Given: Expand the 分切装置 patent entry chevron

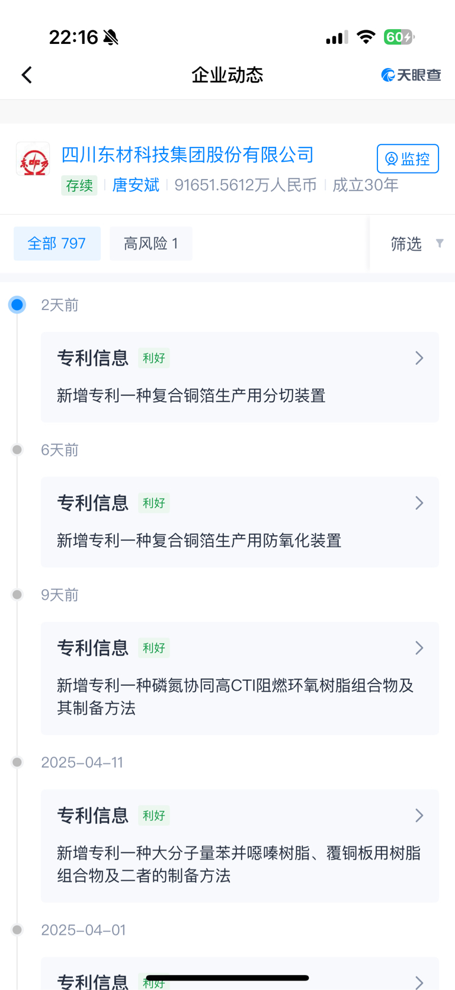Looking at the screenshot, I should (419, 358).
